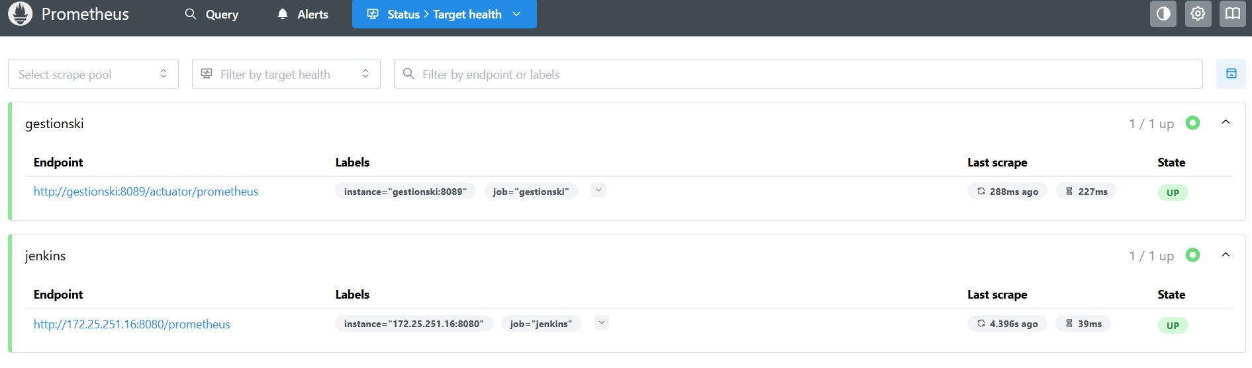The width and height of the screenshot is (1252, 368).
Task: Click the magnifier icon in the endpoint filter
Action: 409,73
